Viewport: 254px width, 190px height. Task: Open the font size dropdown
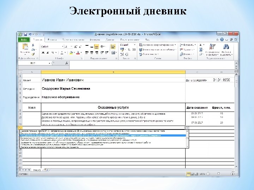tap(71, 47)
